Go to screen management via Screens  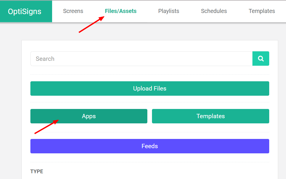[x=73, y=11]
